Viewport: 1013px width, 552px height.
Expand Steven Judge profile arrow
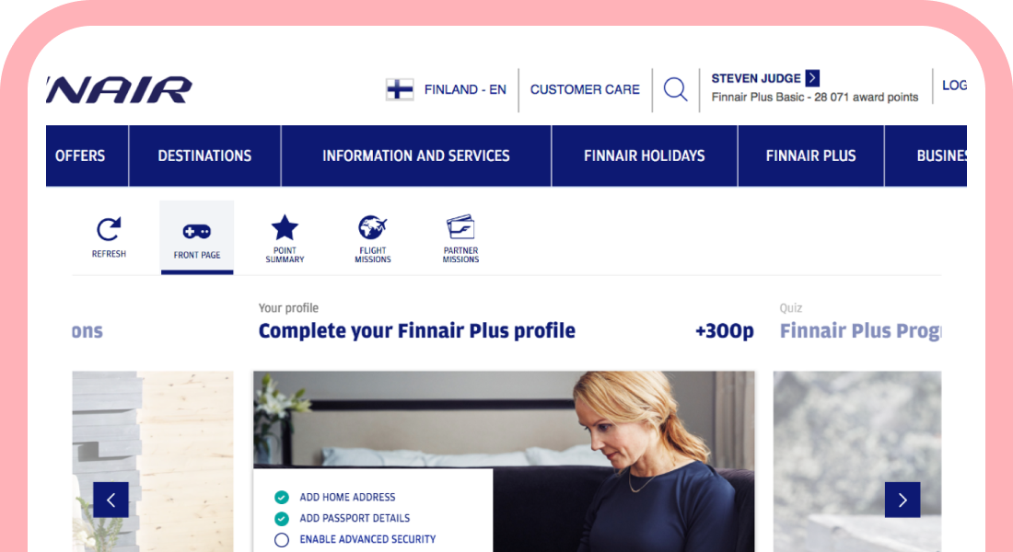click(813, 78)
